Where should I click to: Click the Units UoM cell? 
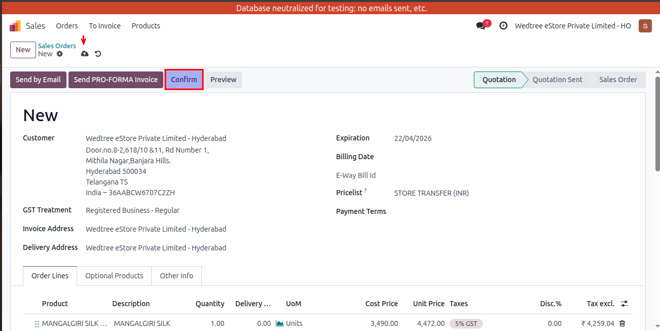(x=294, y=323)
